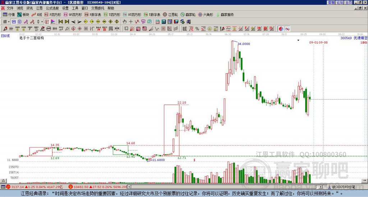The height and width of the screenshot is (197, 368).
Task: Launch the 江恩轮 Gann wheel
Action: tap(171, 14)
